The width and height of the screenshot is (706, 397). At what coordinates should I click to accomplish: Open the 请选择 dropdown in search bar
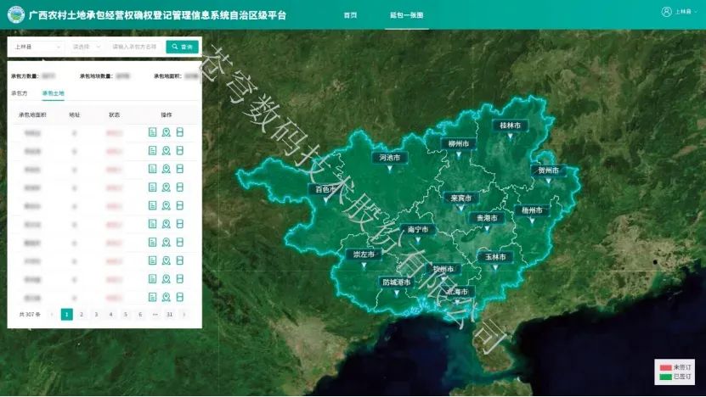pyautogui.click(x=87, y=47)
